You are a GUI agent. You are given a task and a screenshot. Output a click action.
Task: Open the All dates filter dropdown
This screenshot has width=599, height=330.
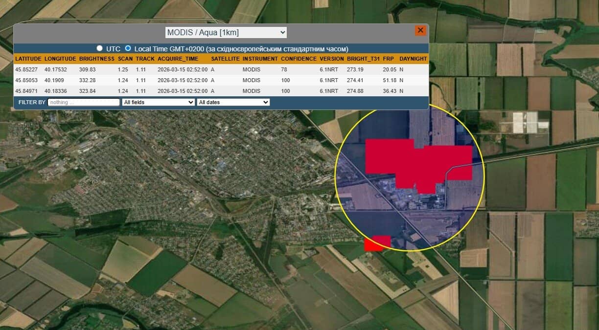pos(233,102)
